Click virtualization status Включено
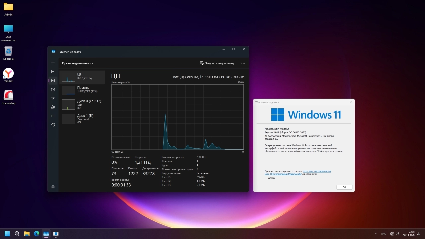The height and width of the screenshot is (239, 425). coord(203,173)
